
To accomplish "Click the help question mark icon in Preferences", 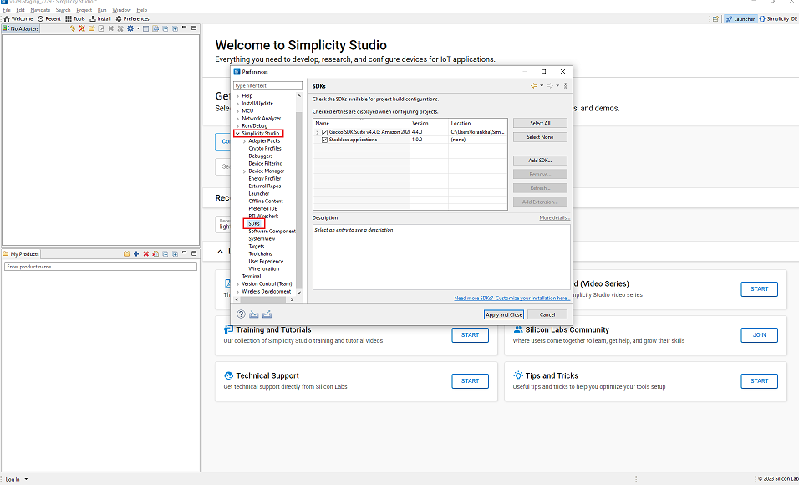I will (241, 314).
